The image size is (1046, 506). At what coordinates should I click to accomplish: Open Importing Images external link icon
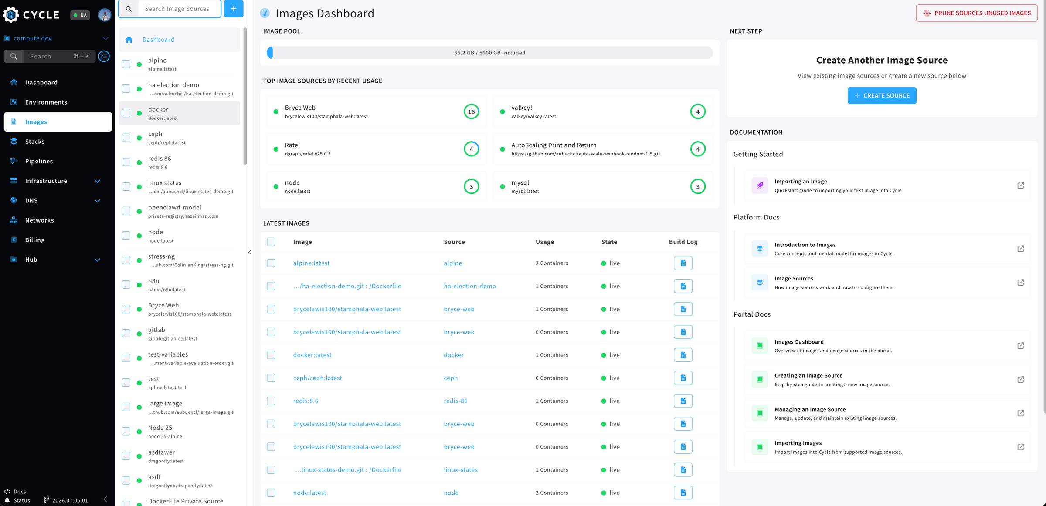[1021, 447]
